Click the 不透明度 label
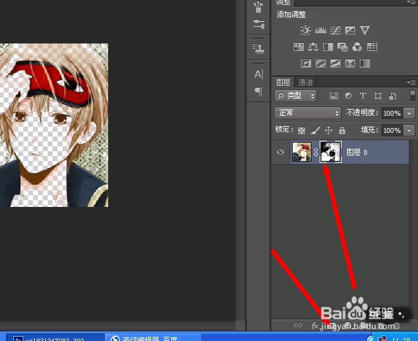Viewport: 418px width, 341px height. coord(362,113)
